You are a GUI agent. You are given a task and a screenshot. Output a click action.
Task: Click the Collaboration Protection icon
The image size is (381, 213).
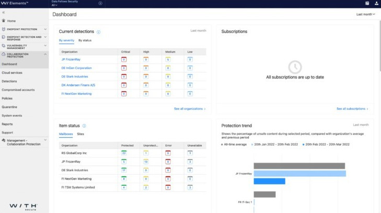[4, 54]
